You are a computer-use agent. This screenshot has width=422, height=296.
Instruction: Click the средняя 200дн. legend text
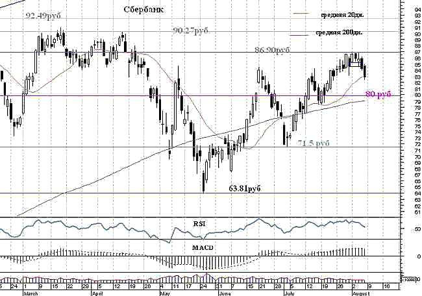point(339,32)
